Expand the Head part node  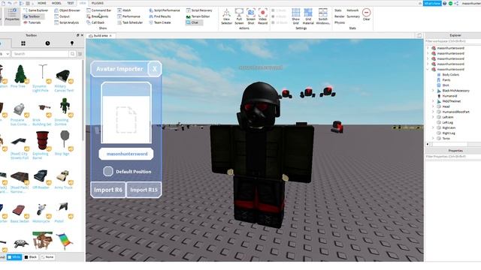433,106
